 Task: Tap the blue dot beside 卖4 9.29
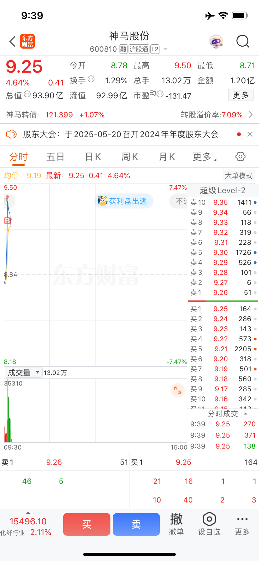pyautogui.click(x=255, y=263)
